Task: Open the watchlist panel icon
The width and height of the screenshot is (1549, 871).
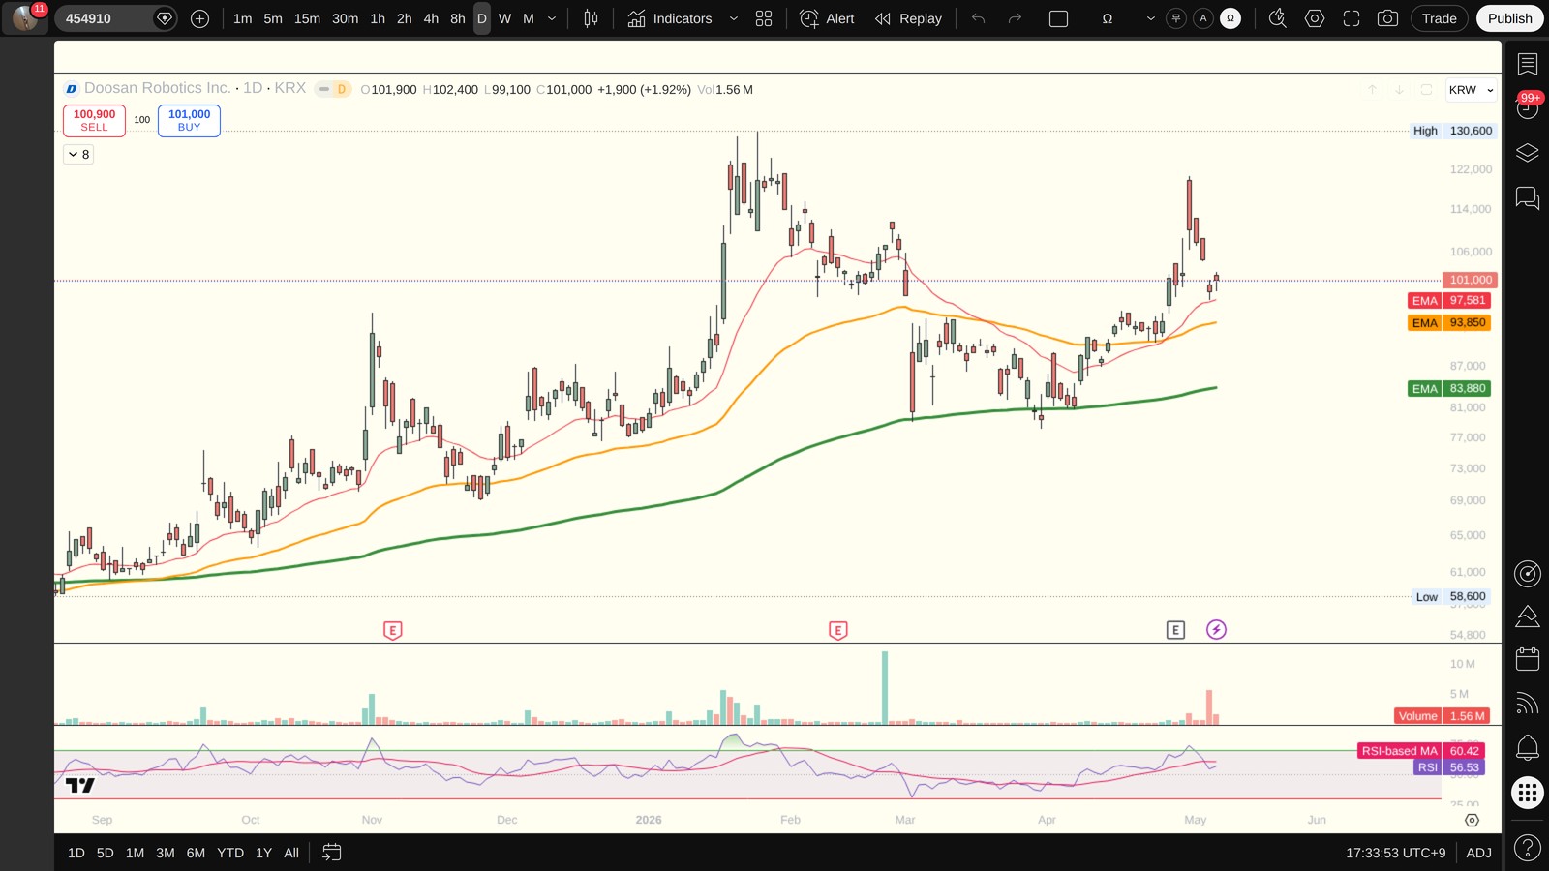Action: point(1528,64)
